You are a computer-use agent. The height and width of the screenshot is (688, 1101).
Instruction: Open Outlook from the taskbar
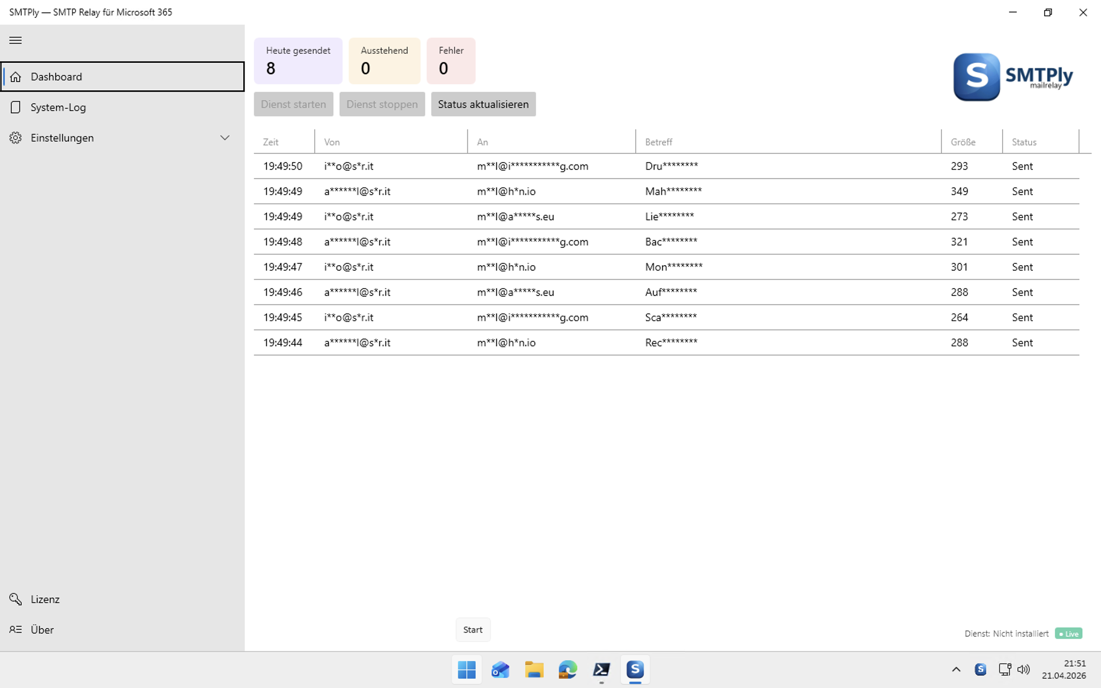point(500,669)
